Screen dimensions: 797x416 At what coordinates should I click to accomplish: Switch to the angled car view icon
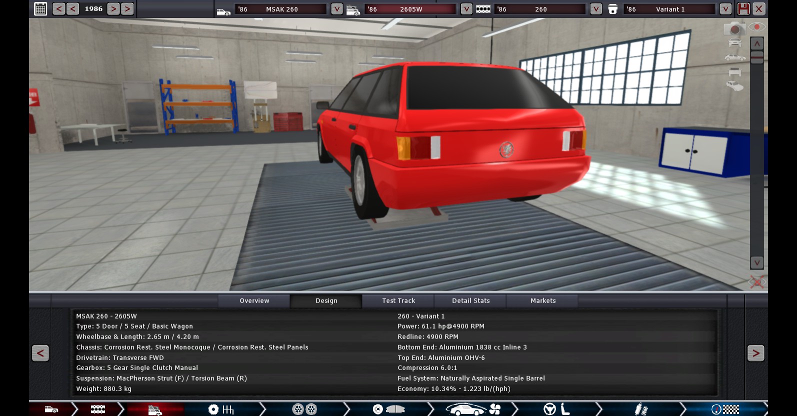click(x=734, y=86)
